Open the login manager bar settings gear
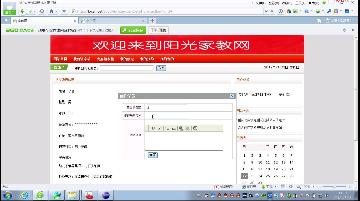 344,30
